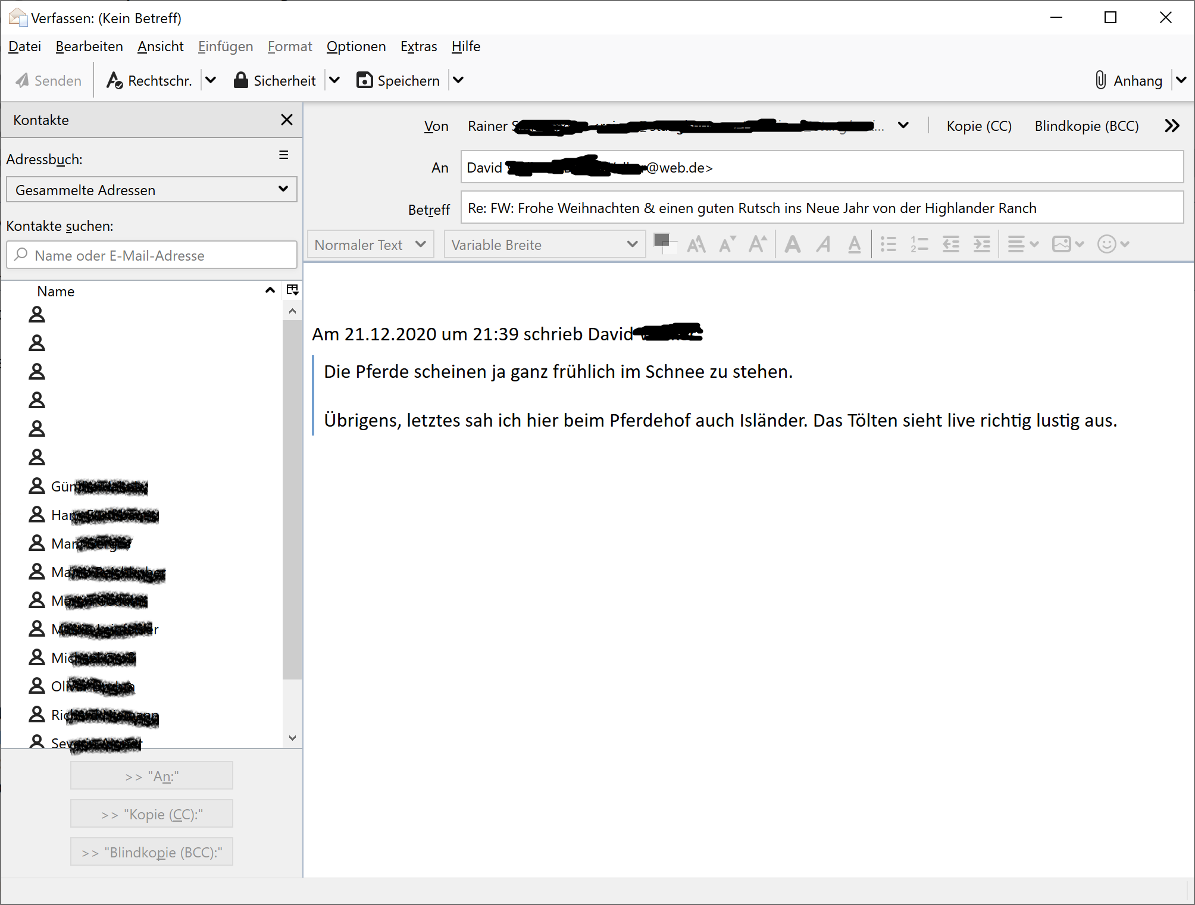Add a Kopie (CC) field

979,126
